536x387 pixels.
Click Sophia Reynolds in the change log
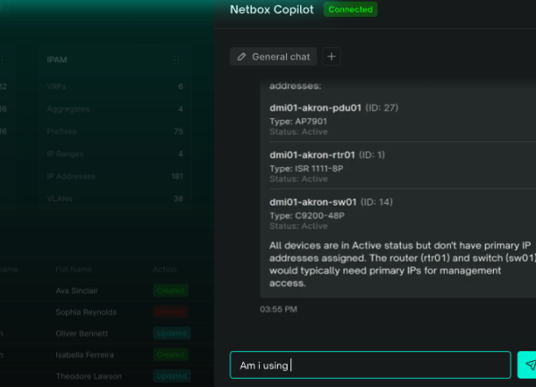[x=86, y=312]
